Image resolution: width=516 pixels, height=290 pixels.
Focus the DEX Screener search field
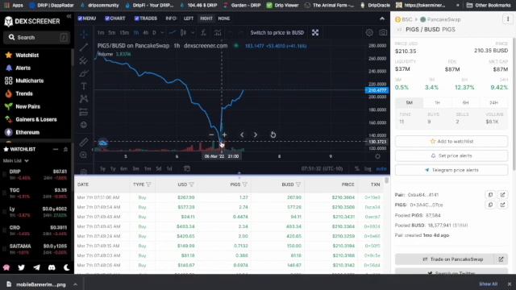(x=36, y=38)
